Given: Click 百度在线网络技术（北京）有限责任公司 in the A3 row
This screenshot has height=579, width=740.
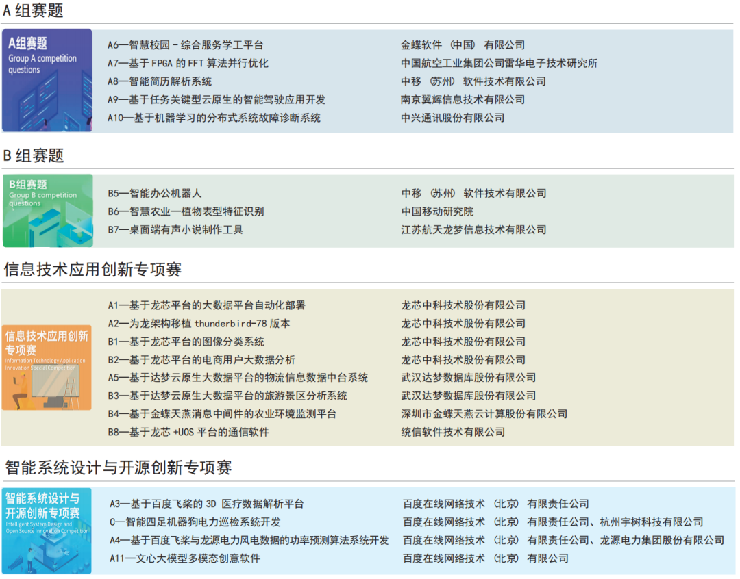Looking at the screenshot, I should [496, 504].
